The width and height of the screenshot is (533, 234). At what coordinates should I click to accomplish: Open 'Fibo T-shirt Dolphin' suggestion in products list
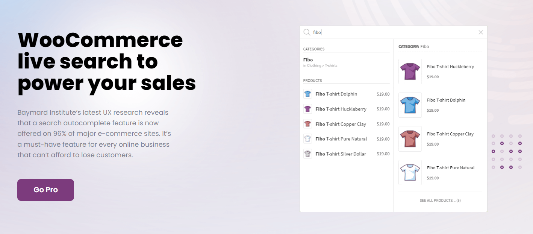pos(336,94)
